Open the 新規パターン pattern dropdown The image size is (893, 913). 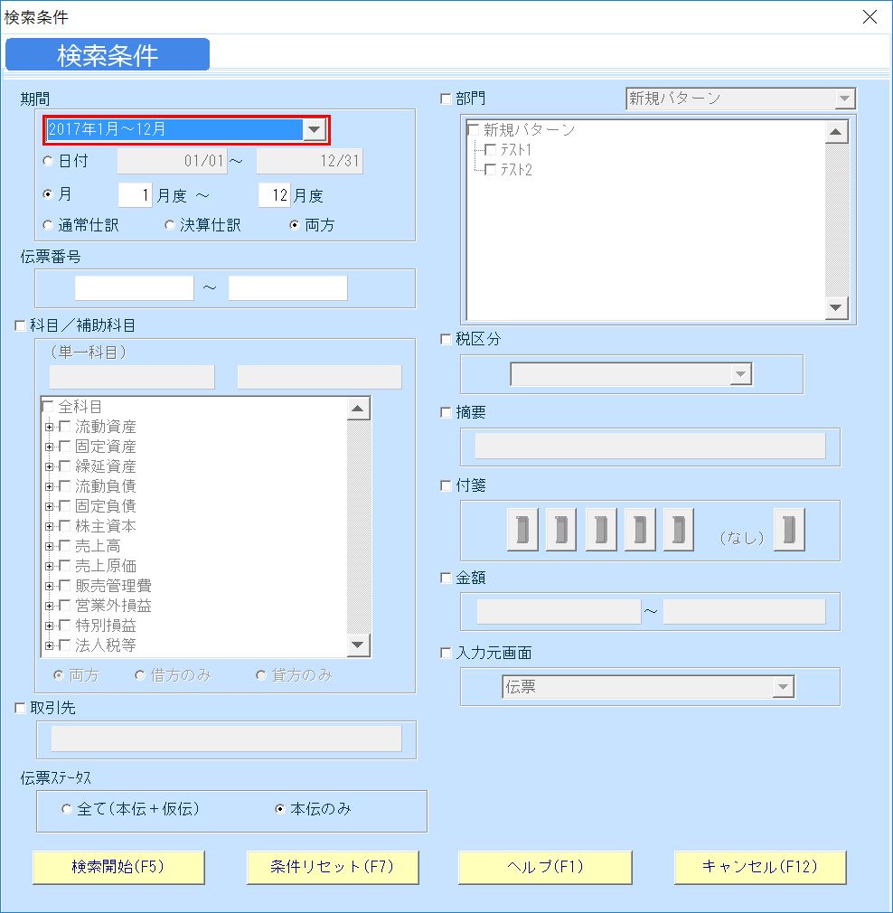(846, 99)
